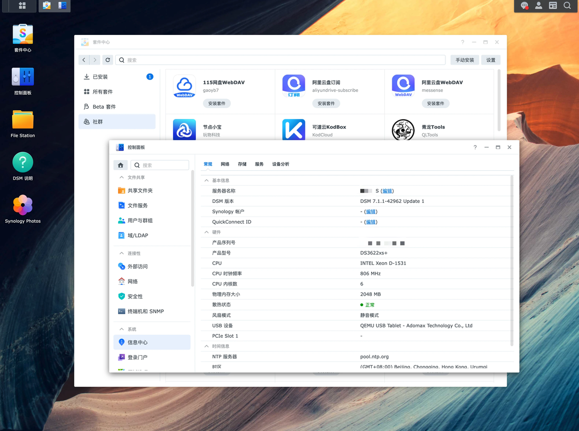Open DSM Help desktop icon
Viewport: 579px width, 431px height.
[22, 166]
